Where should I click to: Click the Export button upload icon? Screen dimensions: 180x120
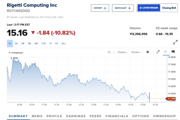105,8
